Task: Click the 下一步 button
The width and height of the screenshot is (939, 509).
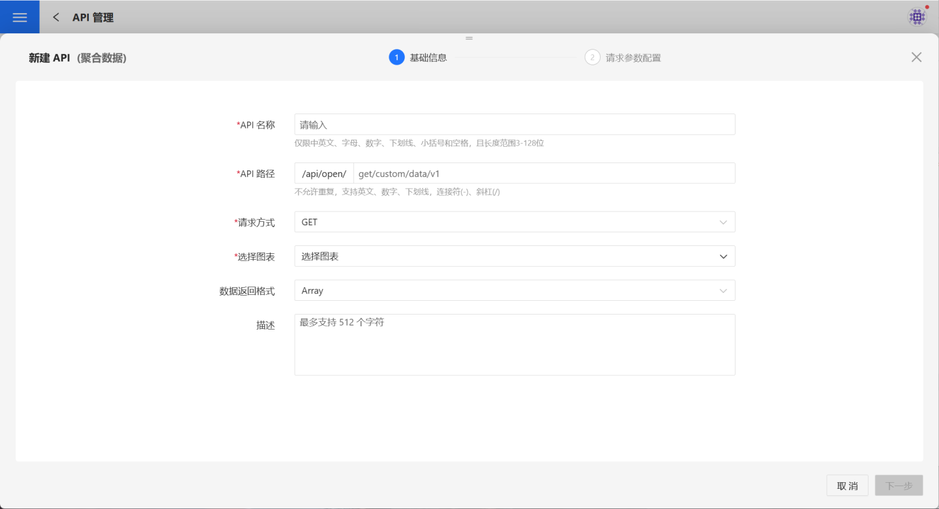Action: 899,486
